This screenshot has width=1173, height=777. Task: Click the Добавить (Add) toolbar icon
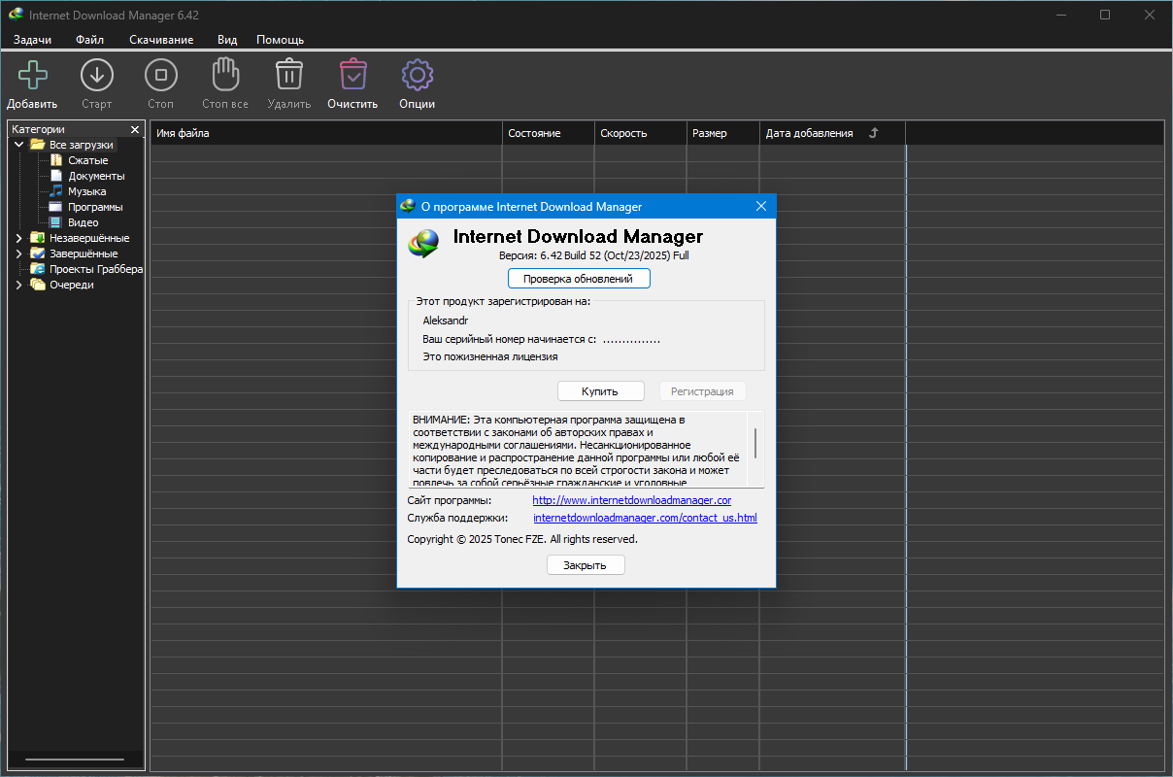pos(32,76)
